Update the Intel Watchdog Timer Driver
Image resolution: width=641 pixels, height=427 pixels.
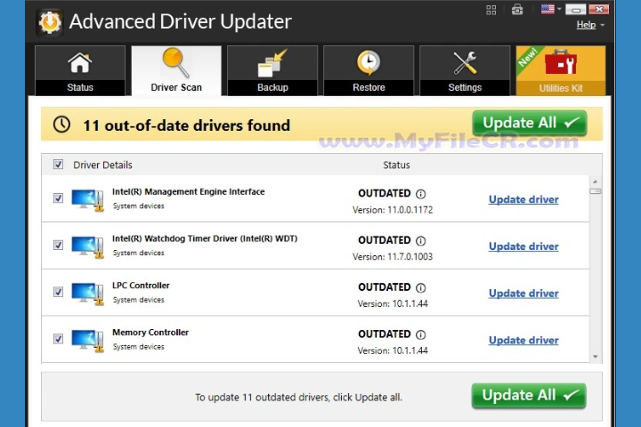tap(523, 246)
